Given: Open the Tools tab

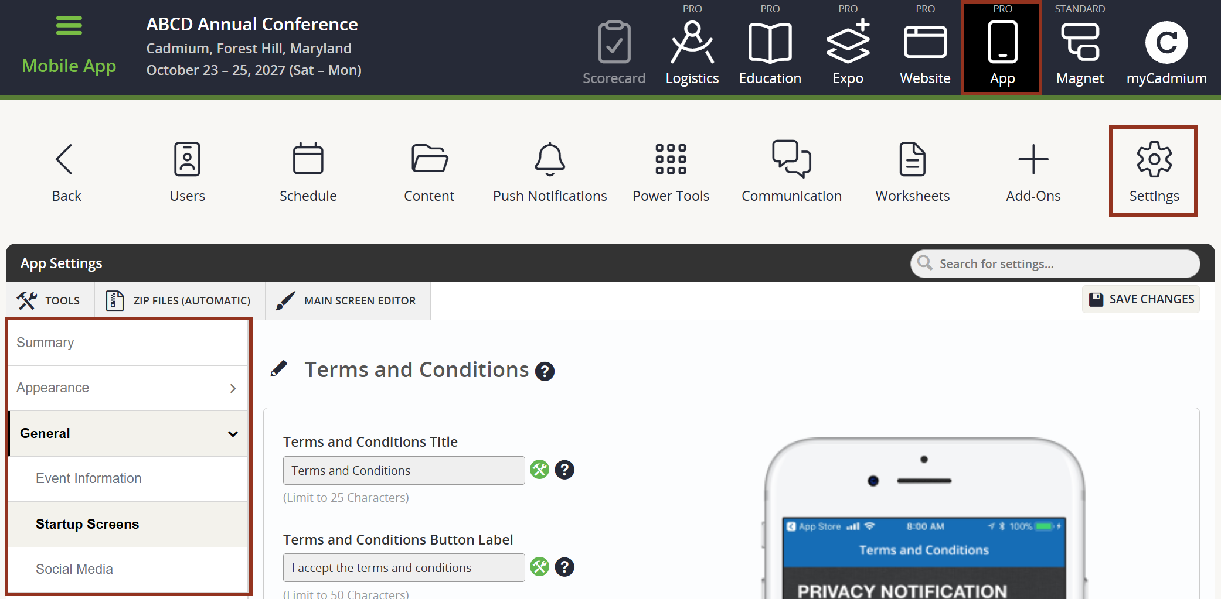Looking at the screenshot, I should [x=50, y=300].
